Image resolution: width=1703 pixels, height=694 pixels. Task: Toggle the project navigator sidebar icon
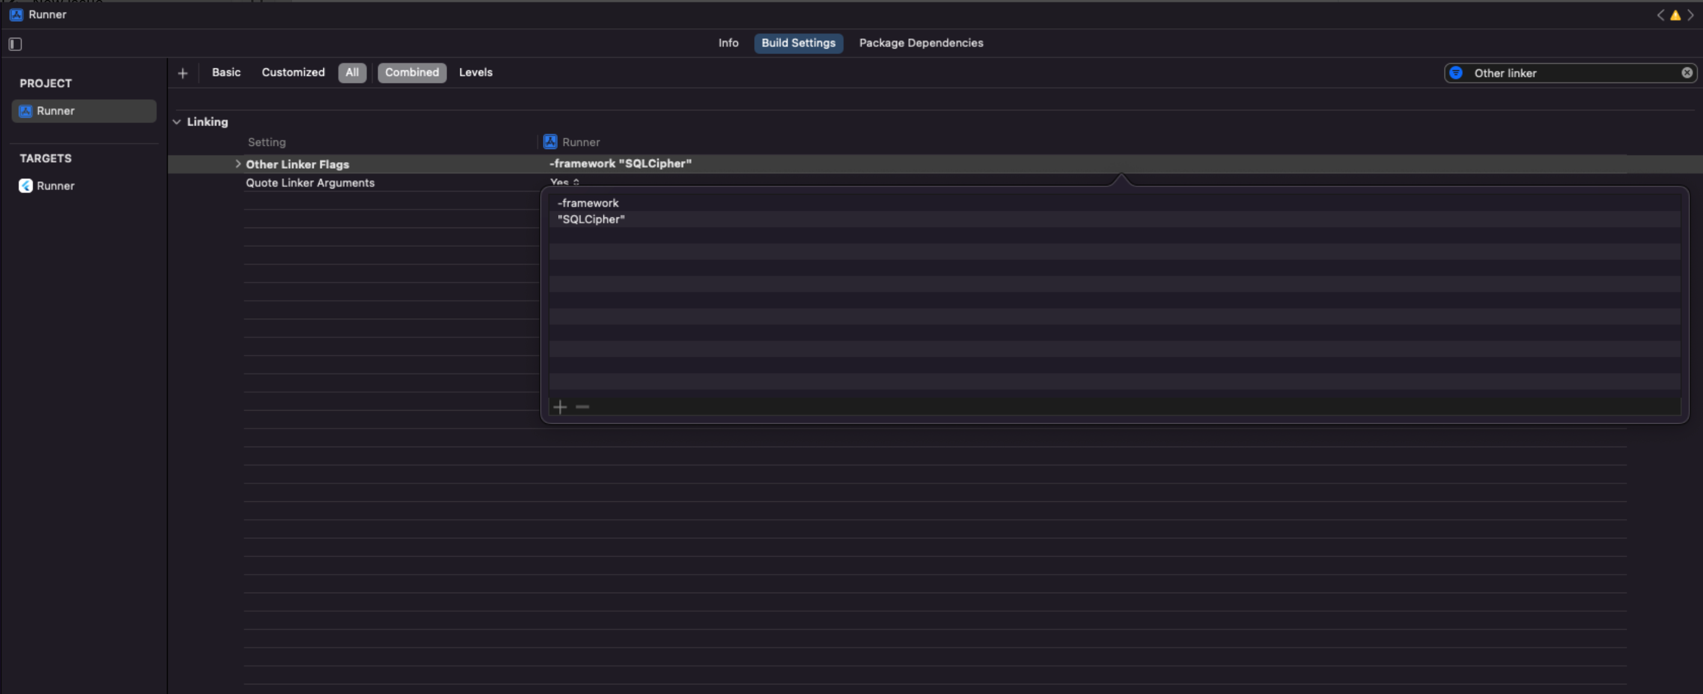pyautogui.click(x=15, y=44)
